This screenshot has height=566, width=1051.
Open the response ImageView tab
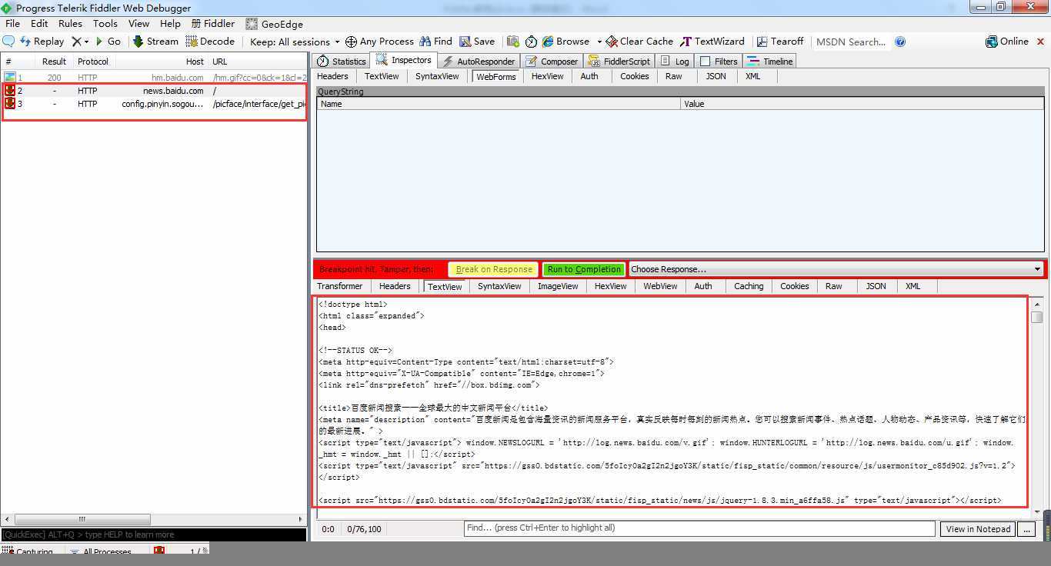(x=558, y=286)
